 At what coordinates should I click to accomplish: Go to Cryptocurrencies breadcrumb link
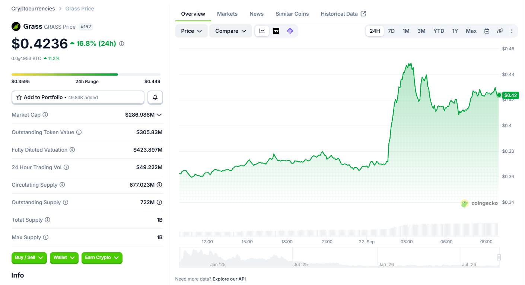click(33, 9)
